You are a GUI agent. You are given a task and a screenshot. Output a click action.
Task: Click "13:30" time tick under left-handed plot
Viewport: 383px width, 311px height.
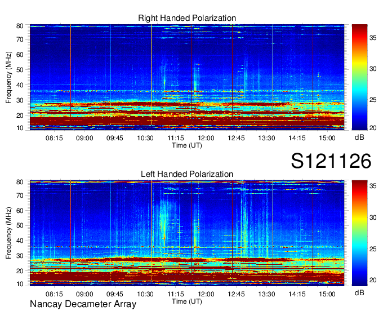(267, 294)
